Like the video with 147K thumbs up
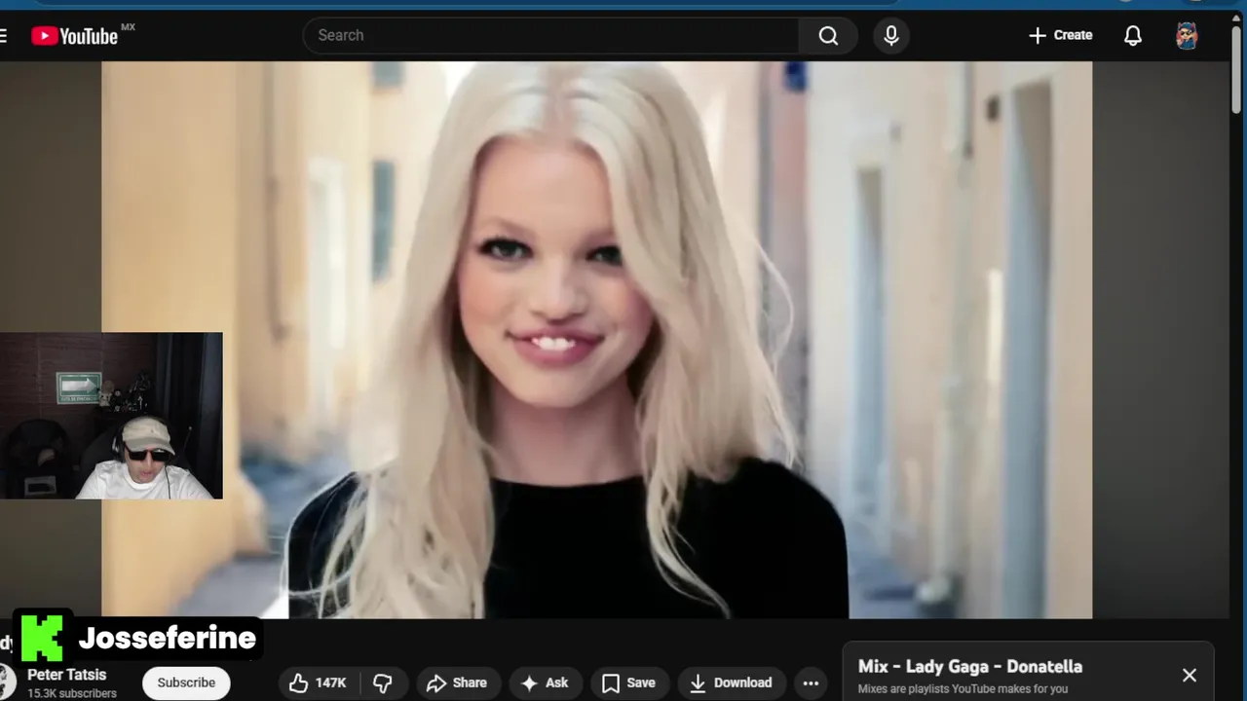The image size is (1247, 701). [x=319, y=683]
